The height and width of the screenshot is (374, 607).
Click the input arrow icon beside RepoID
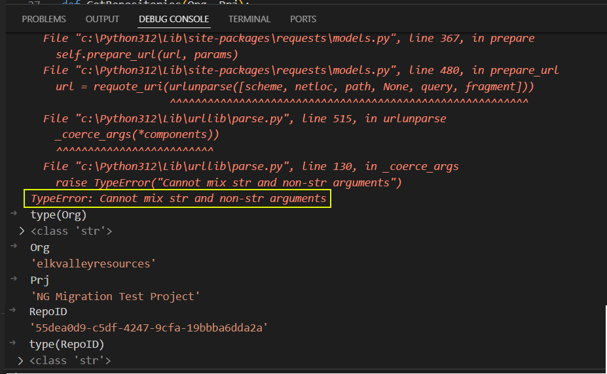point(14,312)
